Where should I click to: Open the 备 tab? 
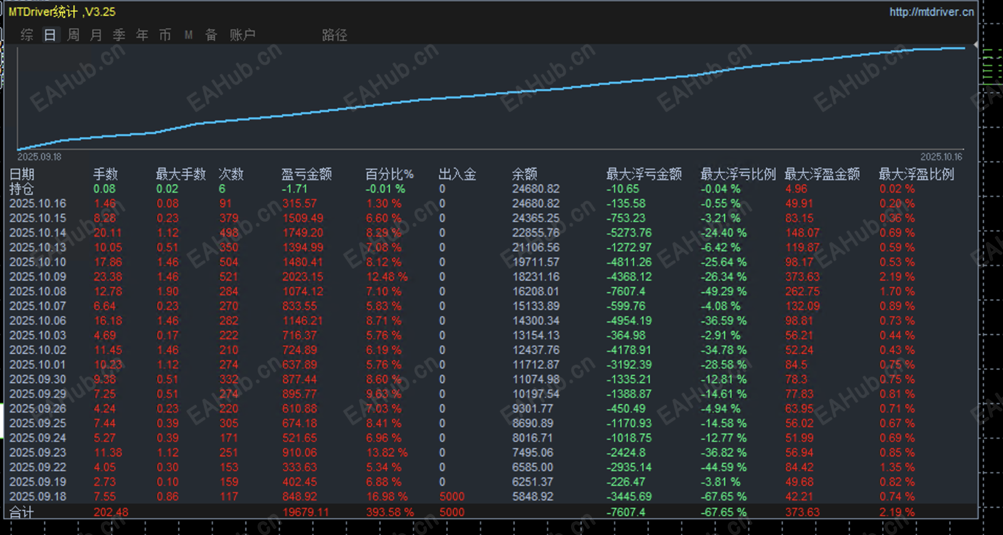tap(211, 35)
